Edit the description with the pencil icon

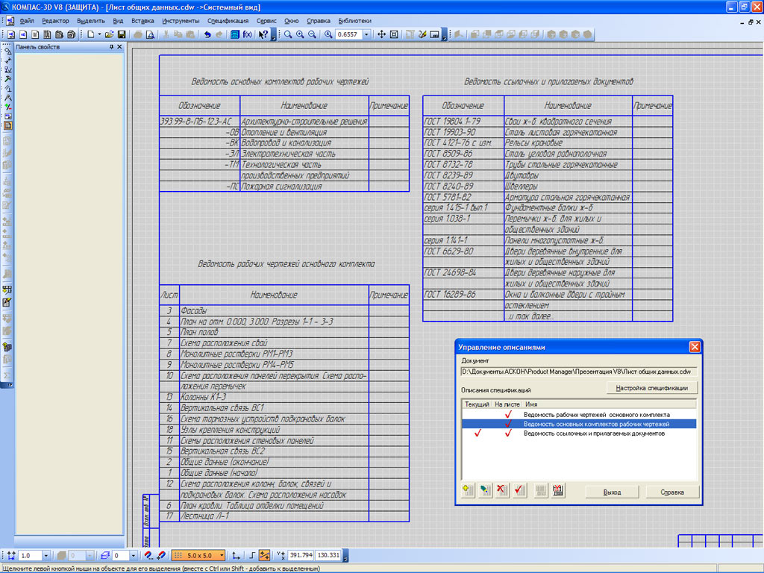click(x=485, y=490)
